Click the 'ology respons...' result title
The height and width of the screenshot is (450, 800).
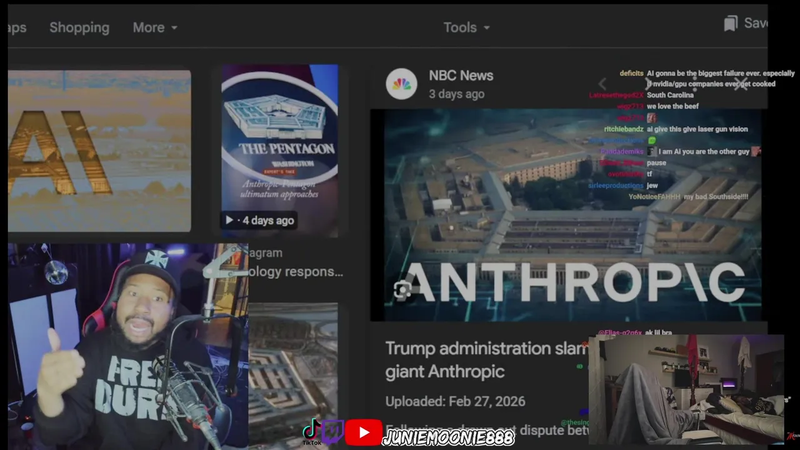click(296, 272)
